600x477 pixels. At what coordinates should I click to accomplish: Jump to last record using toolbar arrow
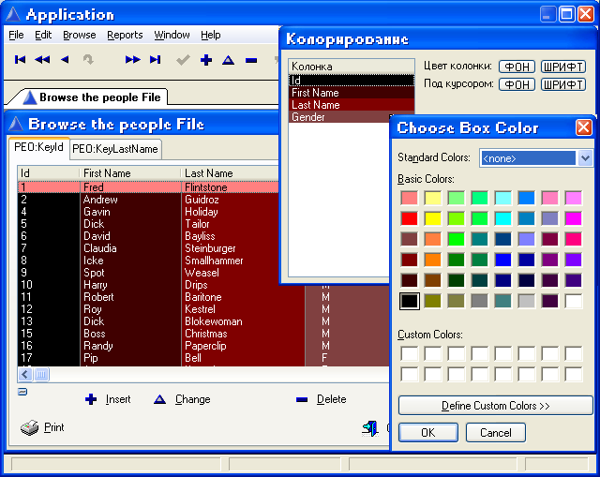tap(156, 60)
